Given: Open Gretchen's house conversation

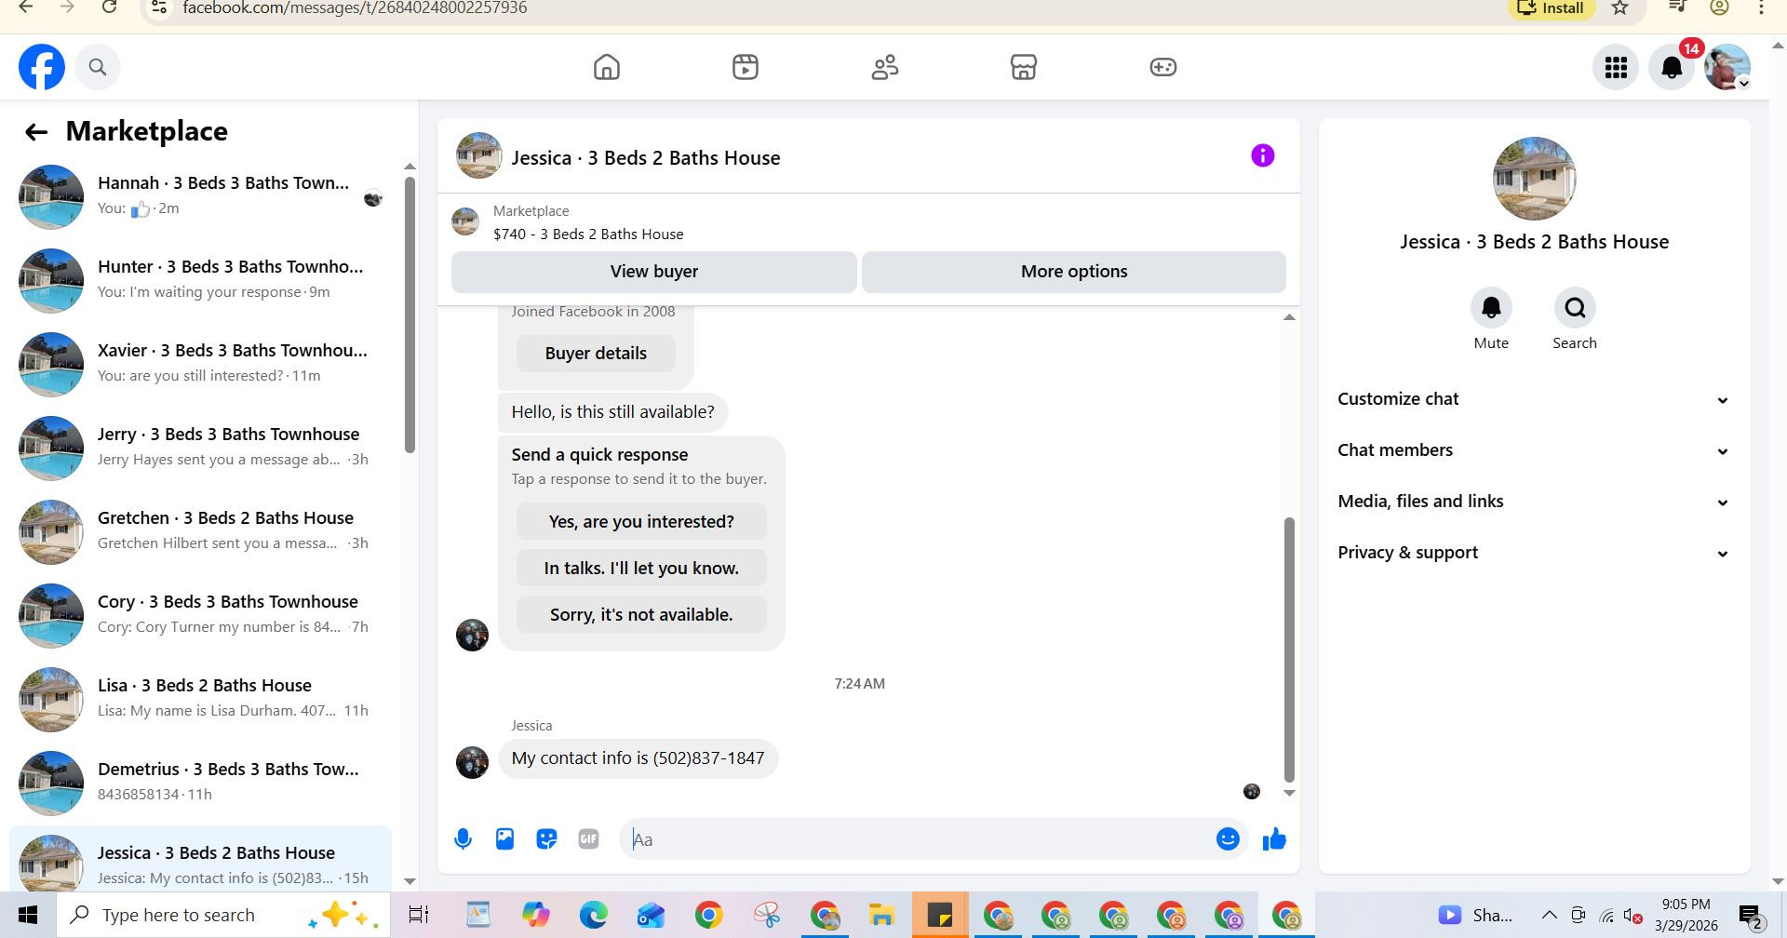Looking at the screenshot, I should tap(200, 531).
